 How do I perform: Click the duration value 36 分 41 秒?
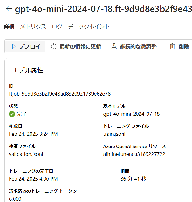pyautogui.click(x=134, y=179)
